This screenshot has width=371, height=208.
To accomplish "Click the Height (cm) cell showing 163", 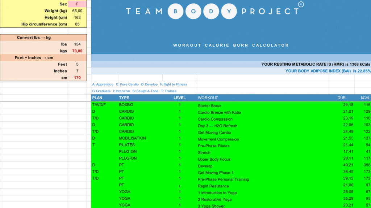I will 78,17.
